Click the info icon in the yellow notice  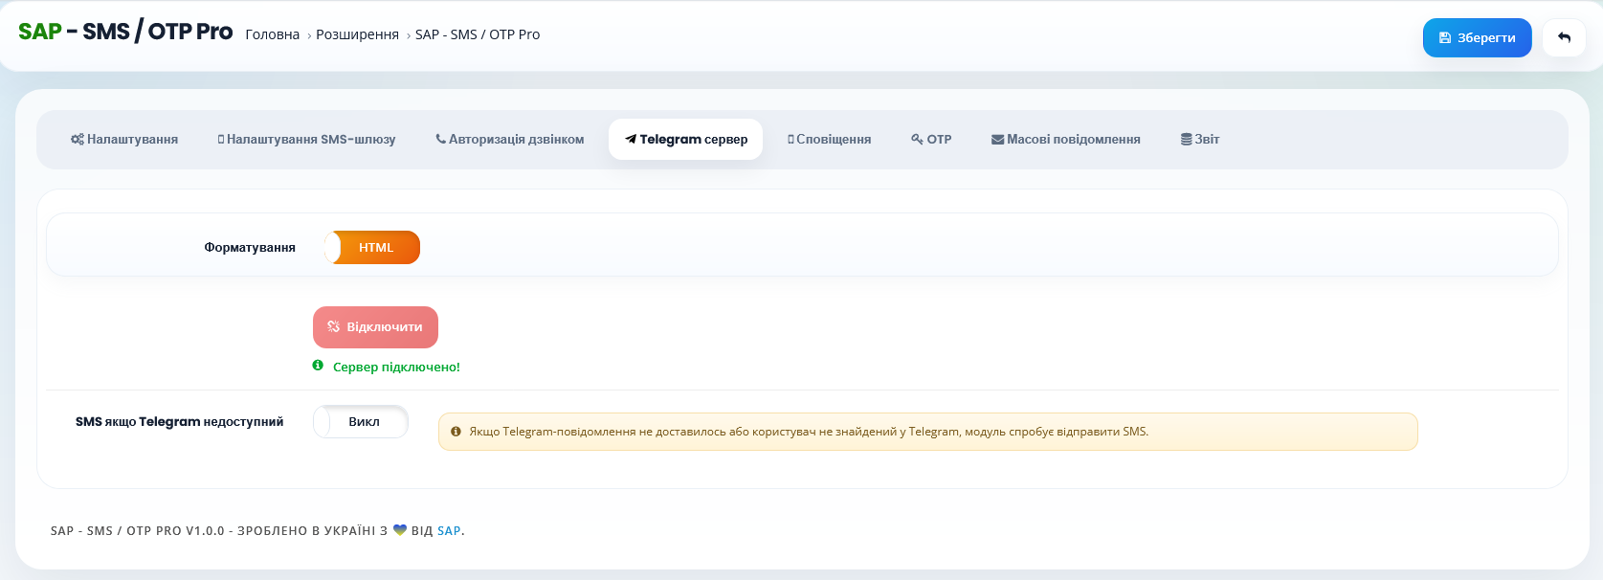456,432
